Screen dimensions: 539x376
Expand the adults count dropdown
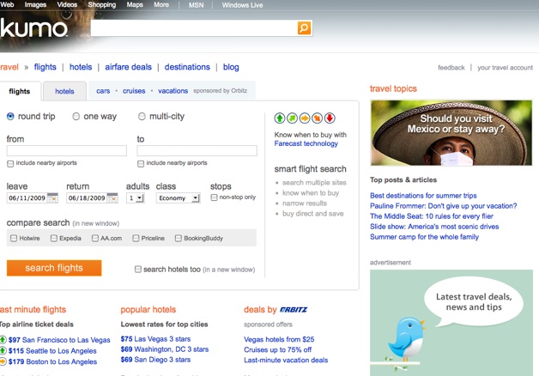(135, 197)
